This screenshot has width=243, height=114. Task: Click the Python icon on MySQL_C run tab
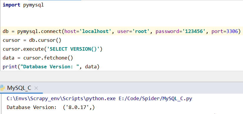click(2, 88)
